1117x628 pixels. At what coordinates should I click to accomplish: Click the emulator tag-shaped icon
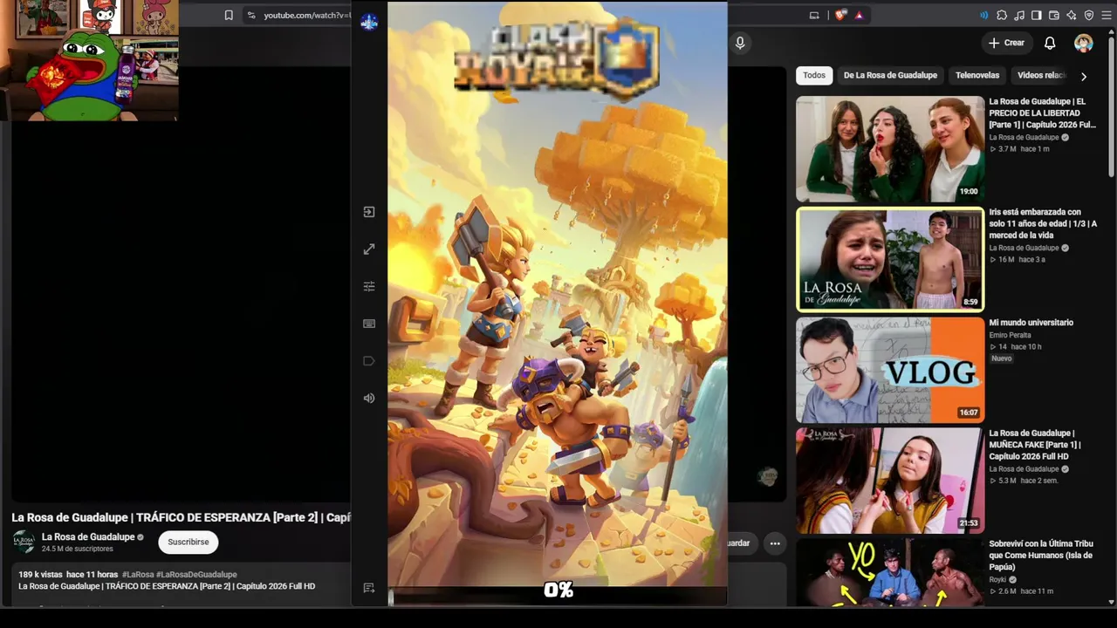369,361
